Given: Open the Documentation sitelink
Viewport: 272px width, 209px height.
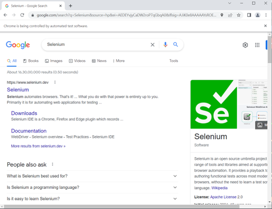Looking at the screenshot, I should [x=29, y=131].
